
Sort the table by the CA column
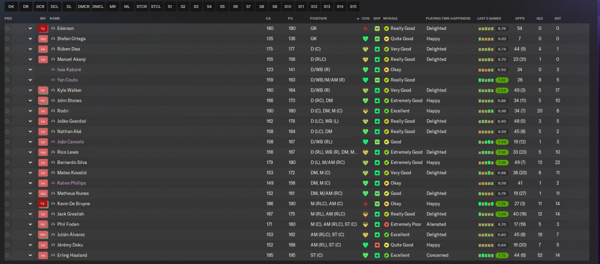(269, 18)
